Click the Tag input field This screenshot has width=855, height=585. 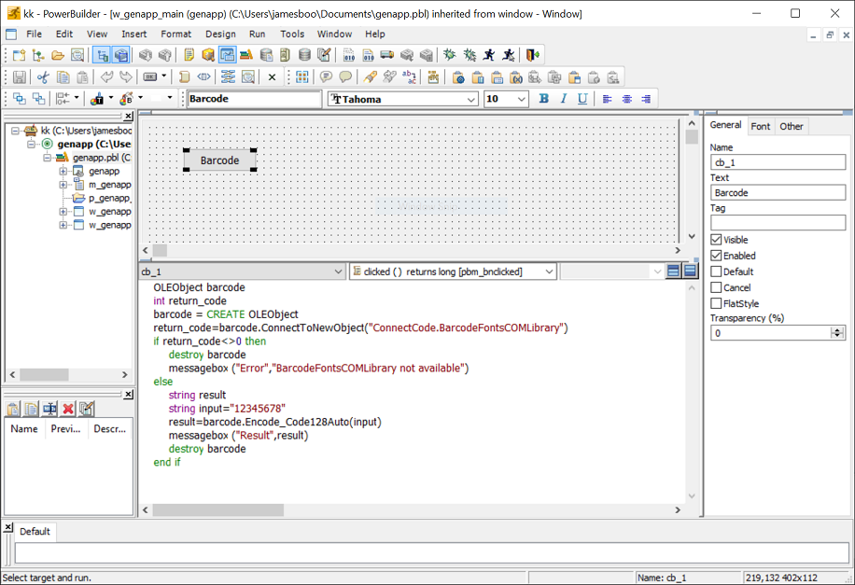pyautogui.click(x=778, y=223)
